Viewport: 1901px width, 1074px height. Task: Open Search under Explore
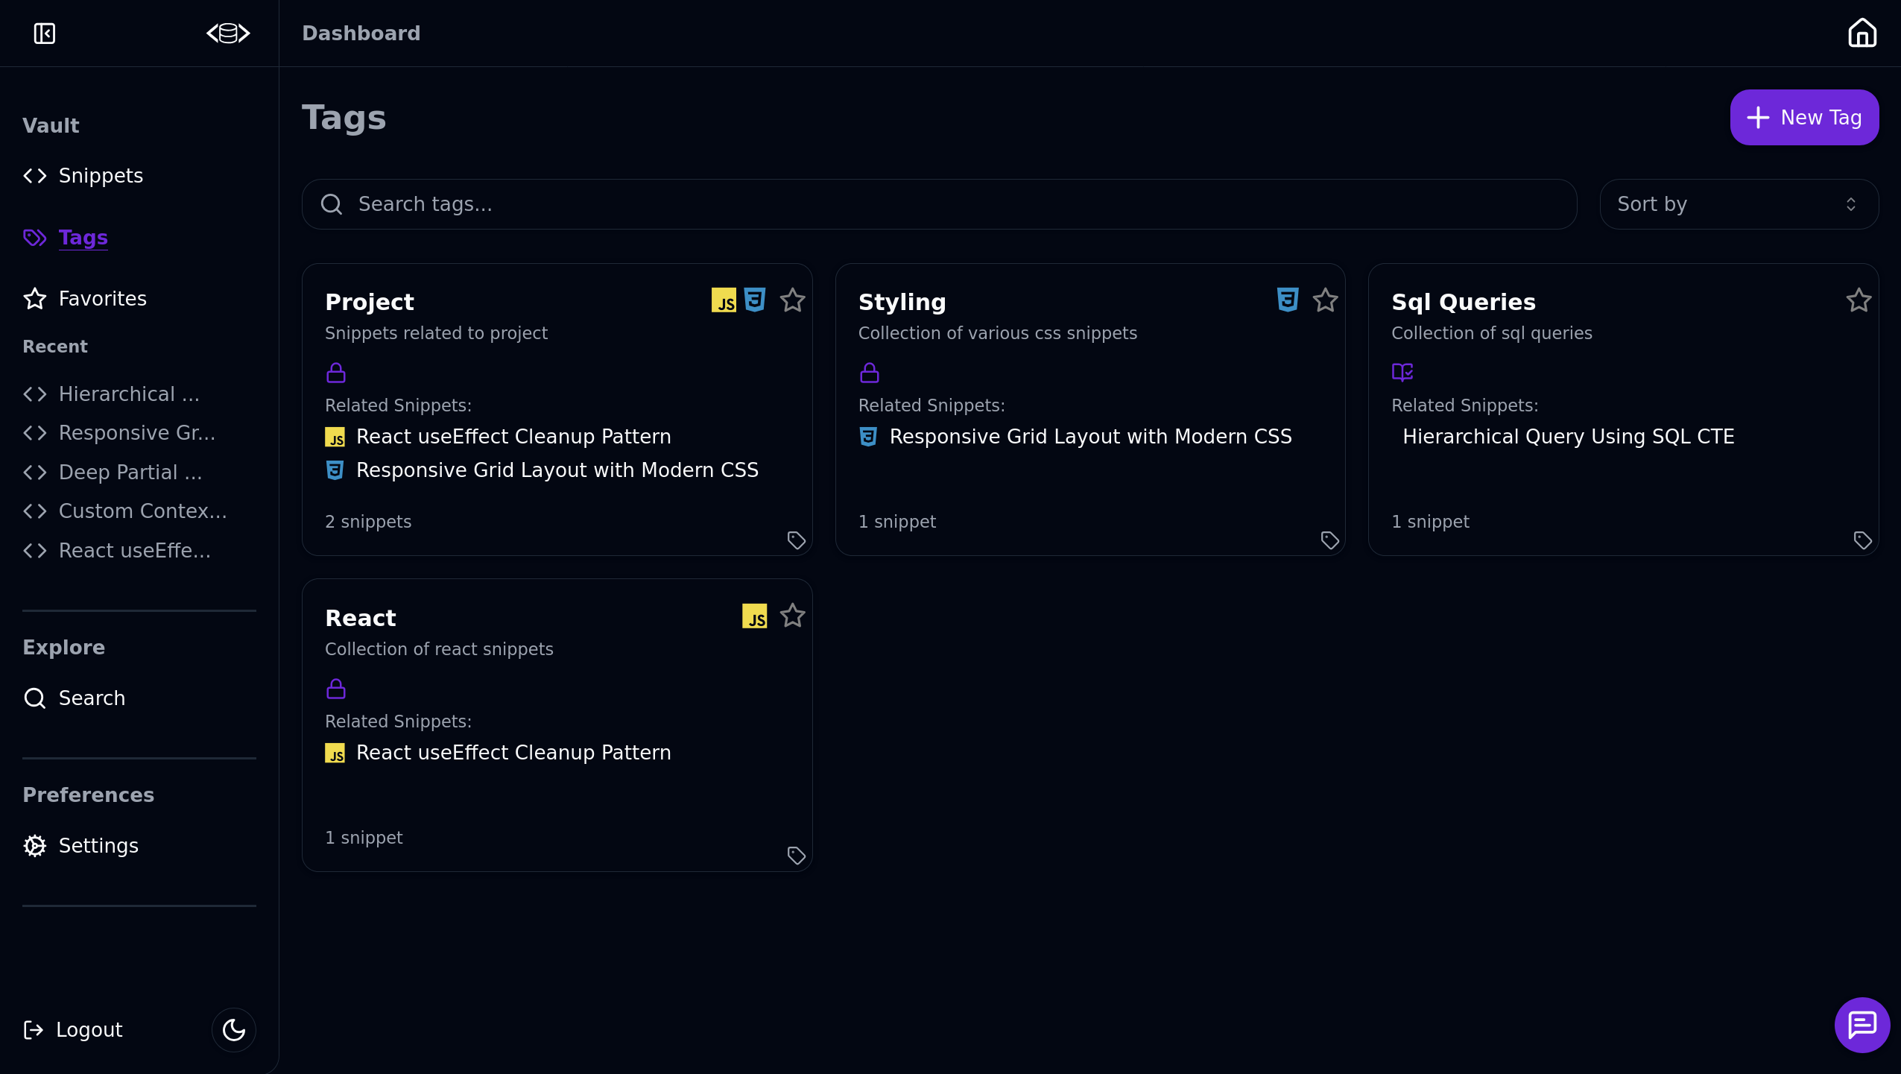click(75, 698)
